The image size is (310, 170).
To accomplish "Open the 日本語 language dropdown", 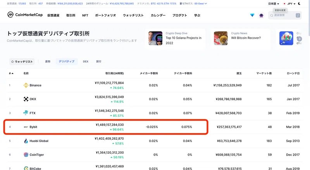I will point(274,4).
